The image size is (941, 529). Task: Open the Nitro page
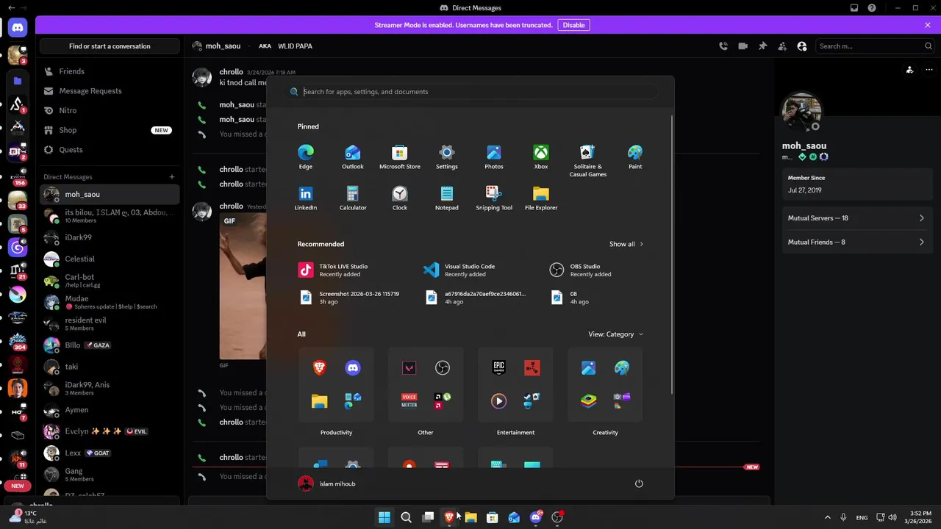click(110, 110)
